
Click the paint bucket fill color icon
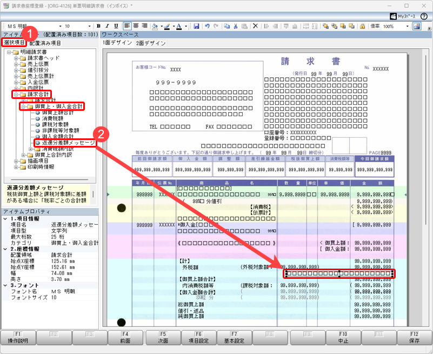tap(155, 26)
